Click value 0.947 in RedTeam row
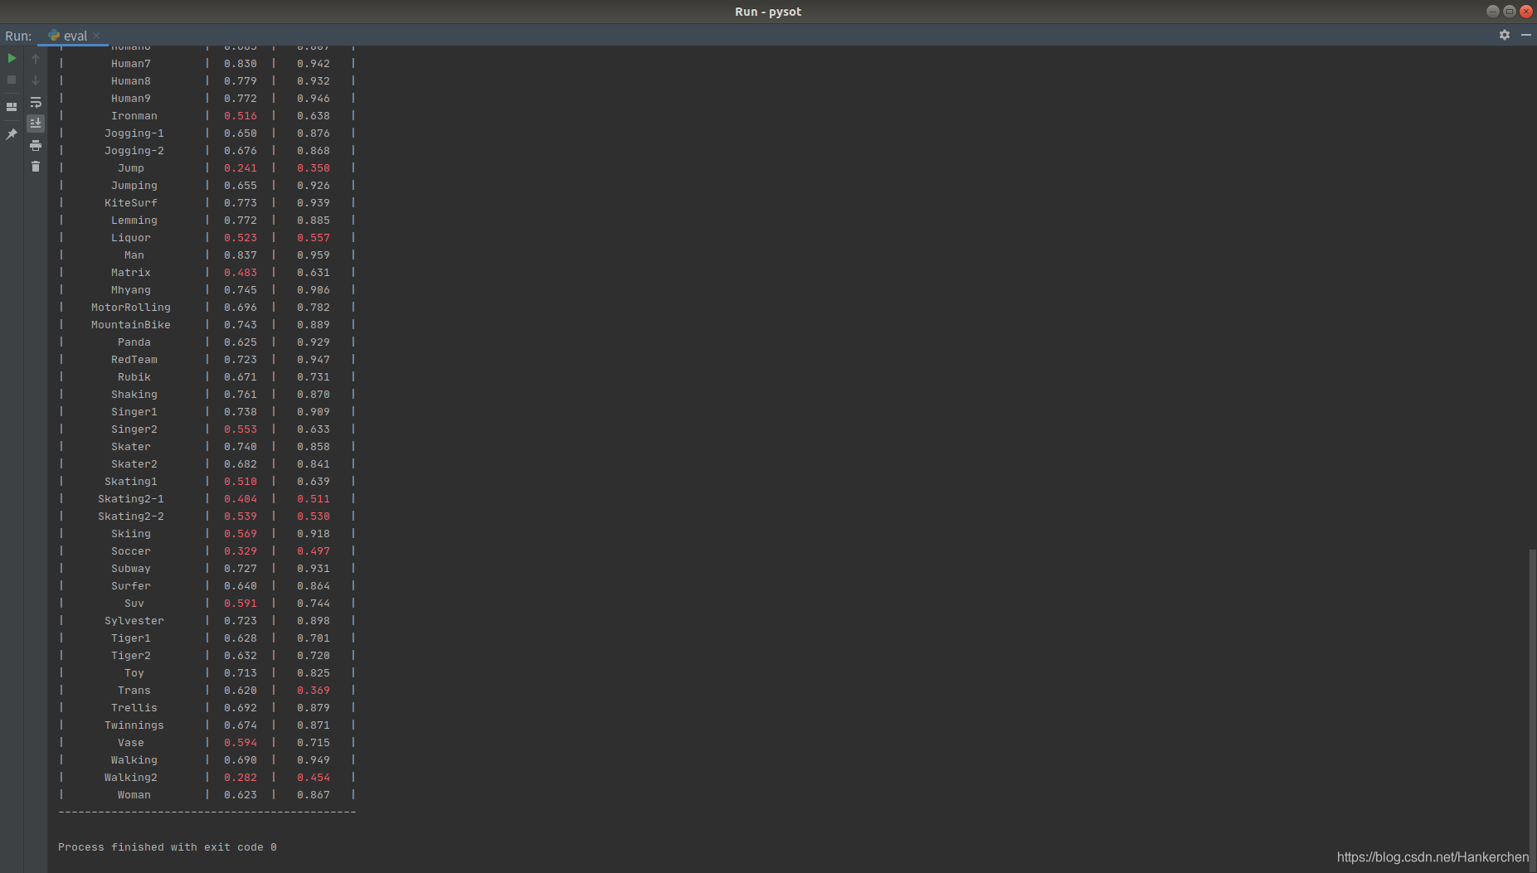Image resolution: width=1537 pixels, height=873 pixels. tap(314, 360)
